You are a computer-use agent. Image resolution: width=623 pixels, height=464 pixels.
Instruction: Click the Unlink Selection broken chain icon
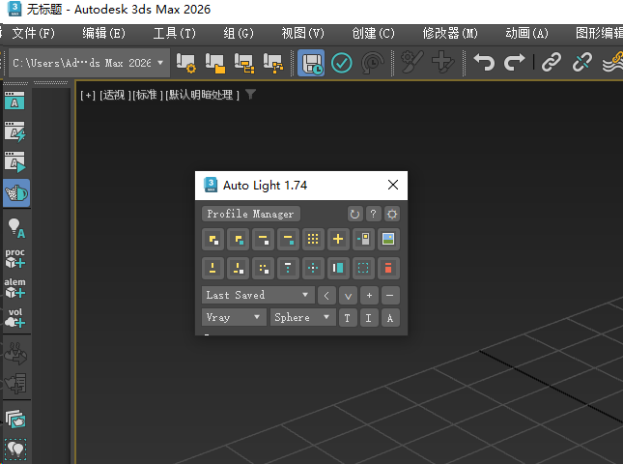click(581, 63)
